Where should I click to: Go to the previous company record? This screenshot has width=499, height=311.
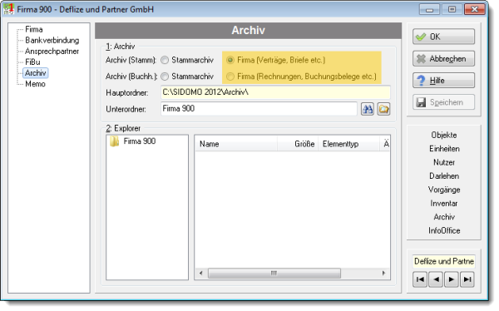click(436, 279)
